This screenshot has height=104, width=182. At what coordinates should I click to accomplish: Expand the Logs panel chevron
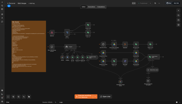coord(180,102)
